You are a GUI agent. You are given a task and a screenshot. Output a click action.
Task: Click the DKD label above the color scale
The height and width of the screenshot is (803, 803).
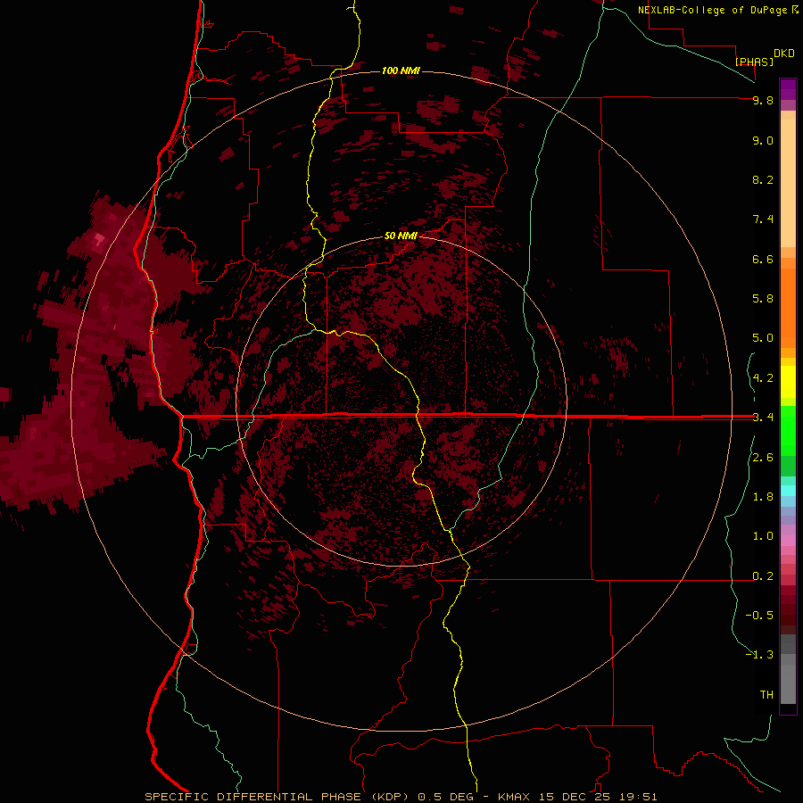pyautogui.click(x=784, y=54)
